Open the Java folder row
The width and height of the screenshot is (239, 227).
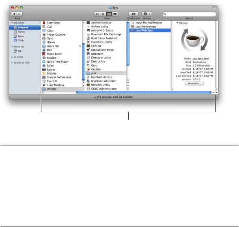106,73
